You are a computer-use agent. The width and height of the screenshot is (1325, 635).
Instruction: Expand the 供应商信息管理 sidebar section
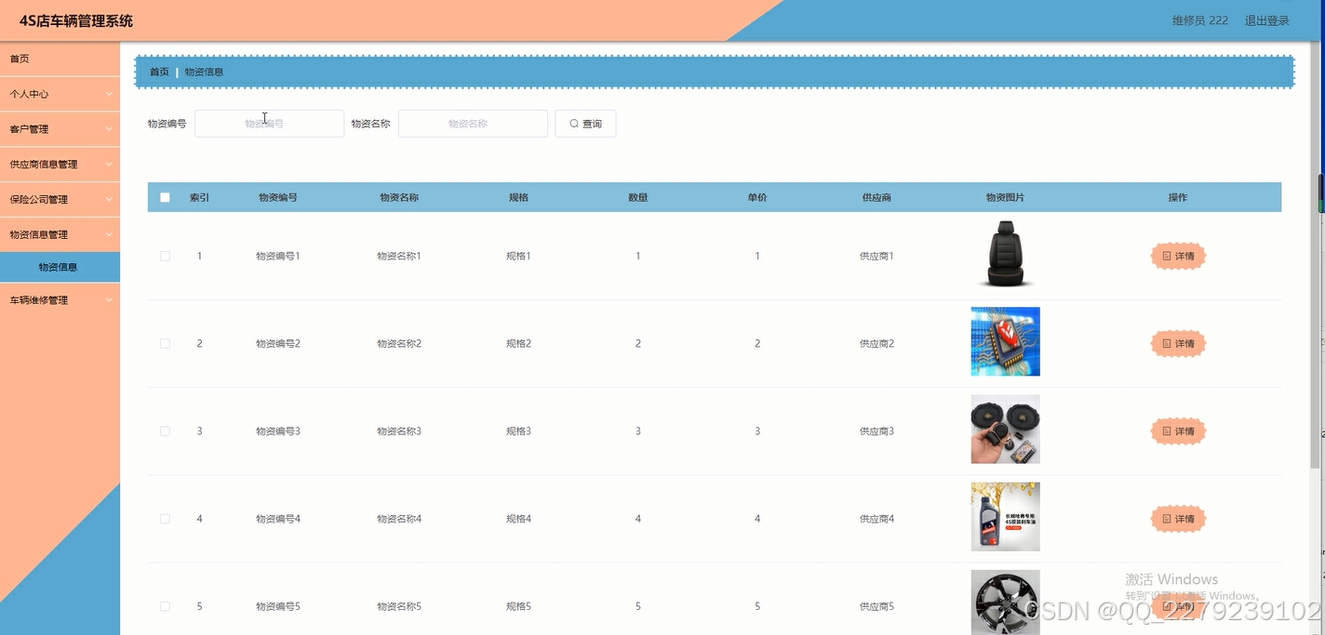[60, 164]
